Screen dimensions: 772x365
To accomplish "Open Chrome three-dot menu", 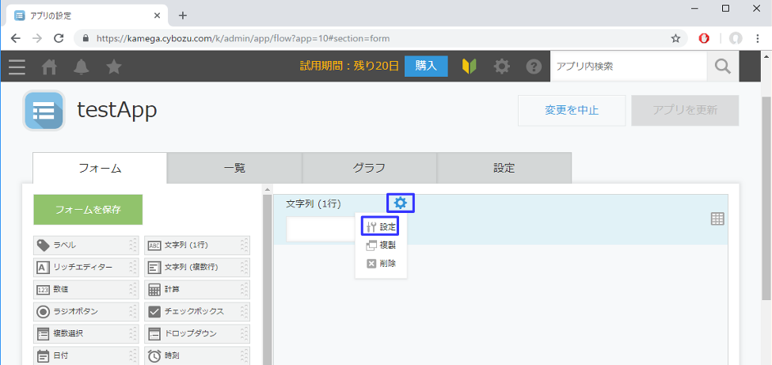I will pos(758,39).
